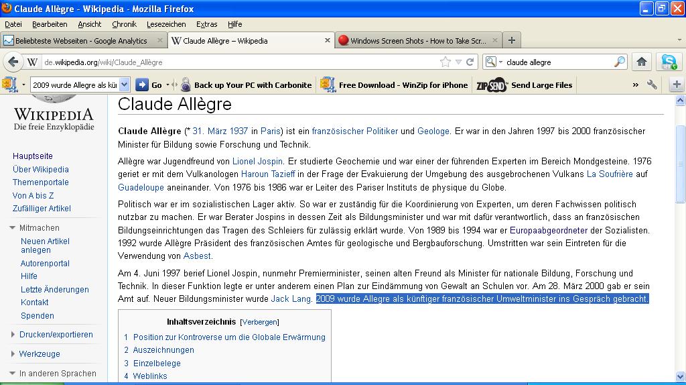Open the toolbar search text dropdown
Screen dimensions: 686x385
click(124, 85)
